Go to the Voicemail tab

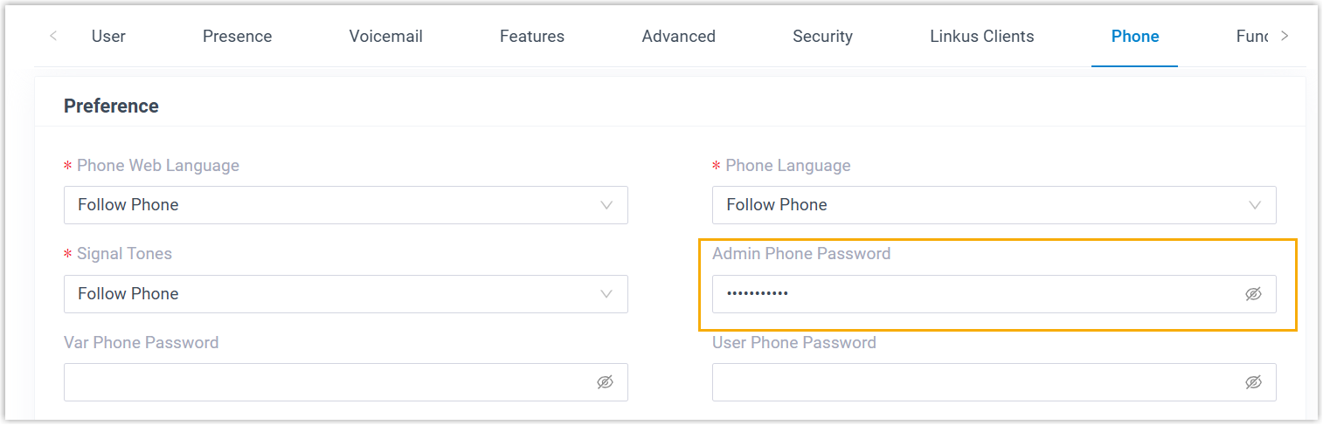(x=385, y=37)
